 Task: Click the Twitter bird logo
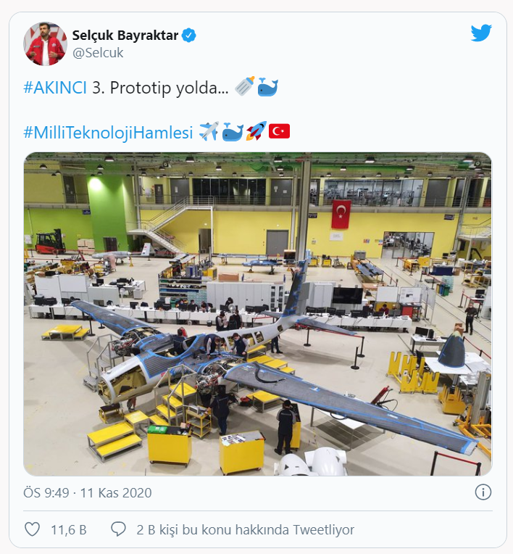481,33
